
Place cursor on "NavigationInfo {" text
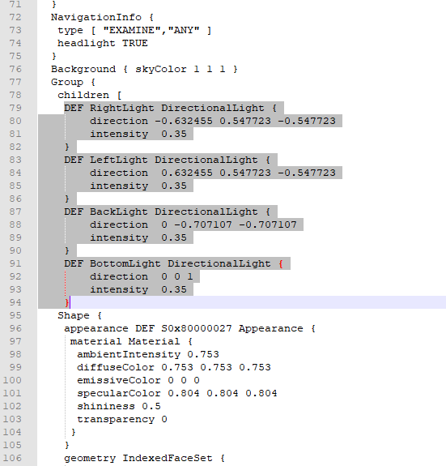[x=102, y=17]
